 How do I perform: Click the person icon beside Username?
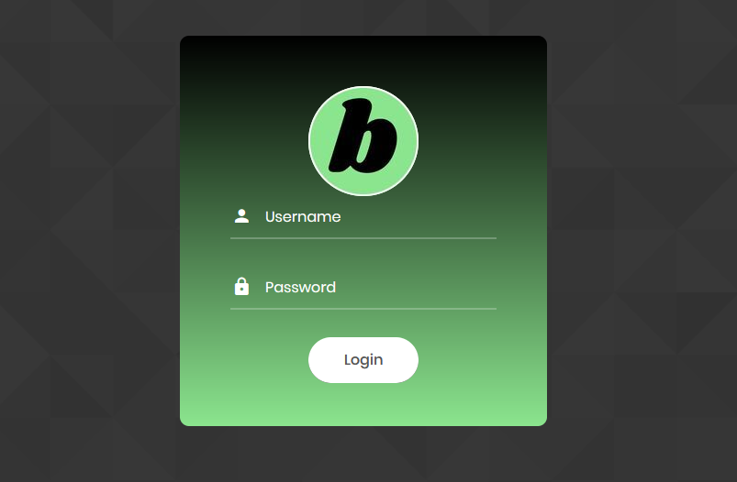tap(241, 216)
